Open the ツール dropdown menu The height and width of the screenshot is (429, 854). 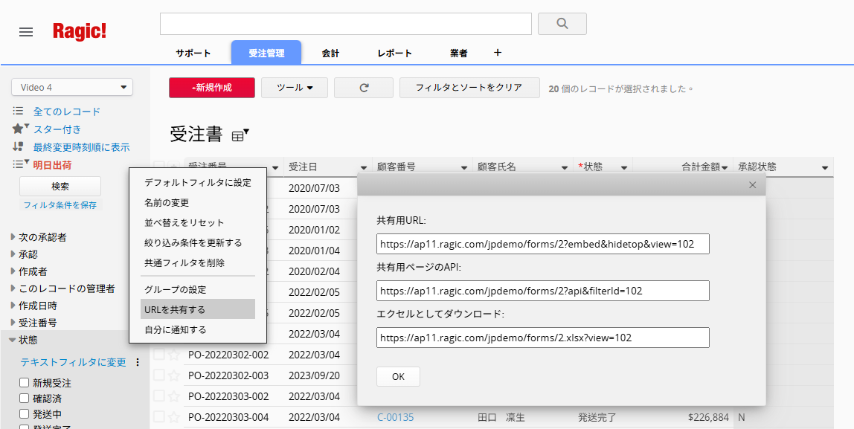[295, 88]
